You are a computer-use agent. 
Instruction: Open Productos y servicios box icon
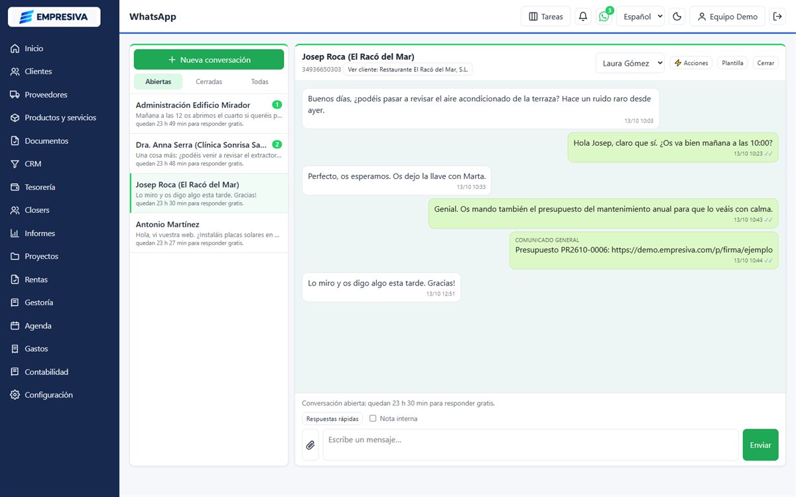[x=15, y=118]
